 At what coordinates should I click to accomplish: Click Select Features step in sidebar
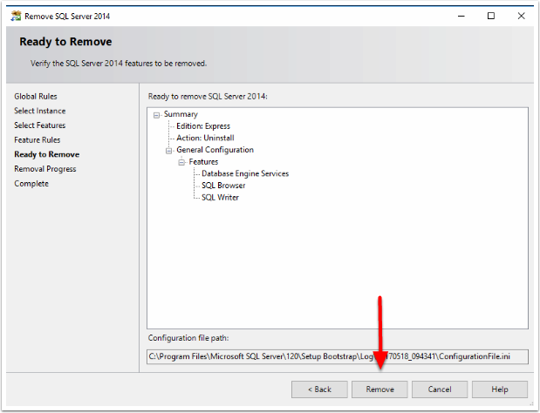(x=39, y=125)
